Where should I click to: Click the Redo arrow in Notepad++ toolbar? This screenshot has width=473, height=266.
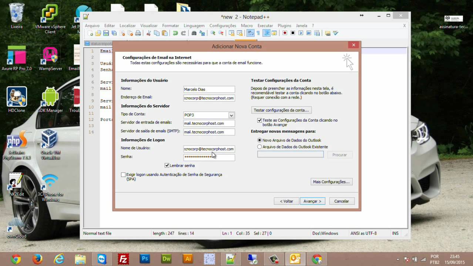tap(184, 33)
